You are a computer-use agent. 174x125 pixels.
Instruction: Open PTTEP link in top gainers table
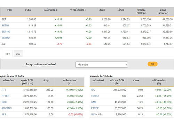(x=95, y=108)
